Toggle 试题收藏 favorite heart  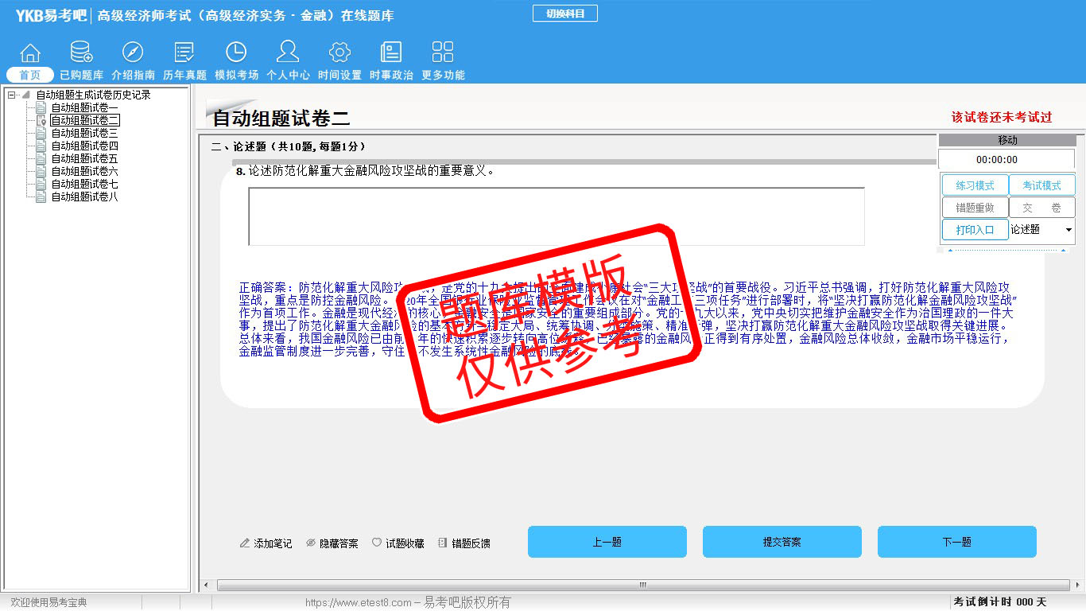pyautogui.click(x=398, y=543)
